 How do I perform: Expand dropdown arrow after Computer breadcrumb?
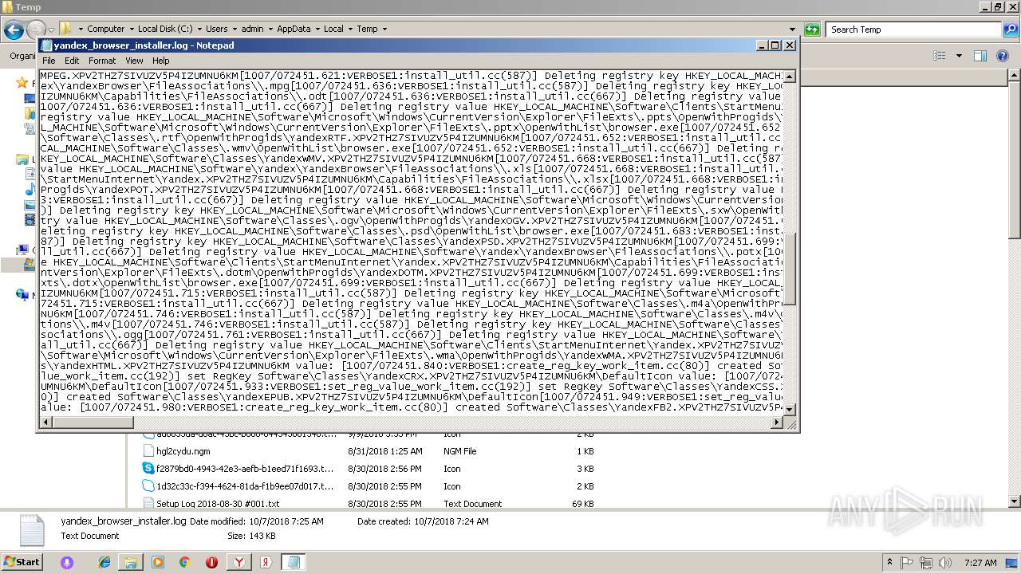(131, 29)
